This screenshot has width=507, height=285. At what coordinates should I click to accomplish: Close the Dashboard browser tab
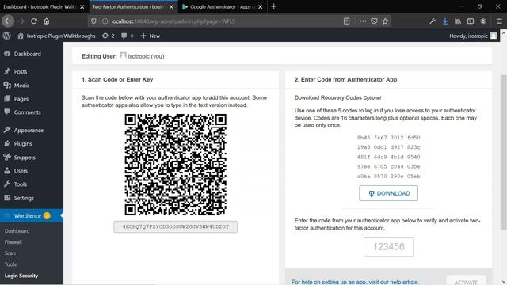[x=82, y=7]
